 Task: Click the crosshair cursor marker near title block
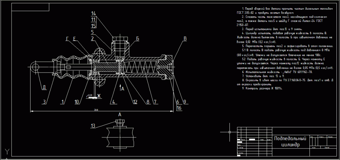coord(230,132)
